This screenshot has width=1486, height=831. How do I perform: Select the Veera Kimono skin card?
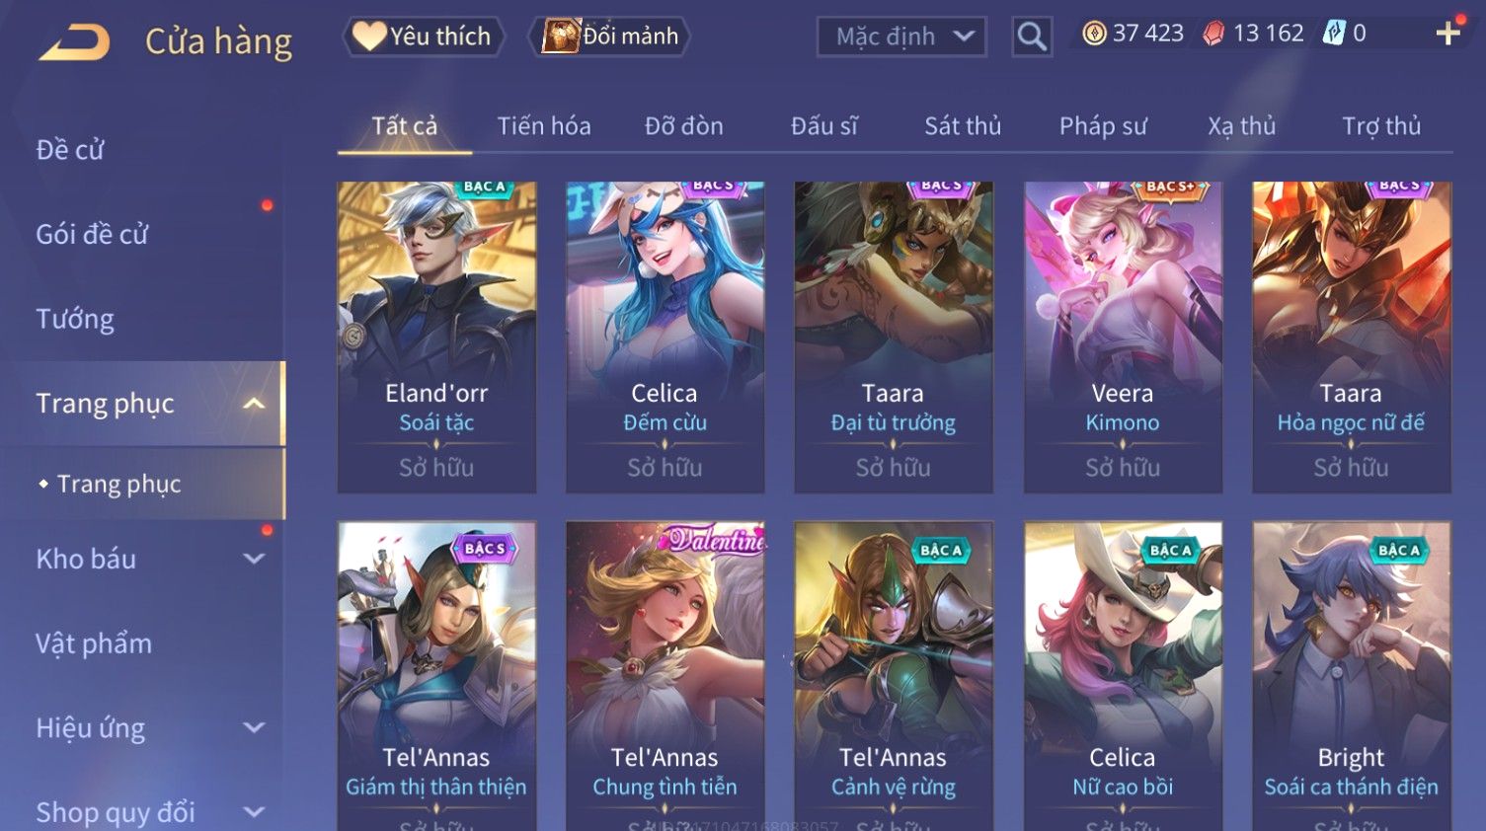click(x=1123, y=337)
